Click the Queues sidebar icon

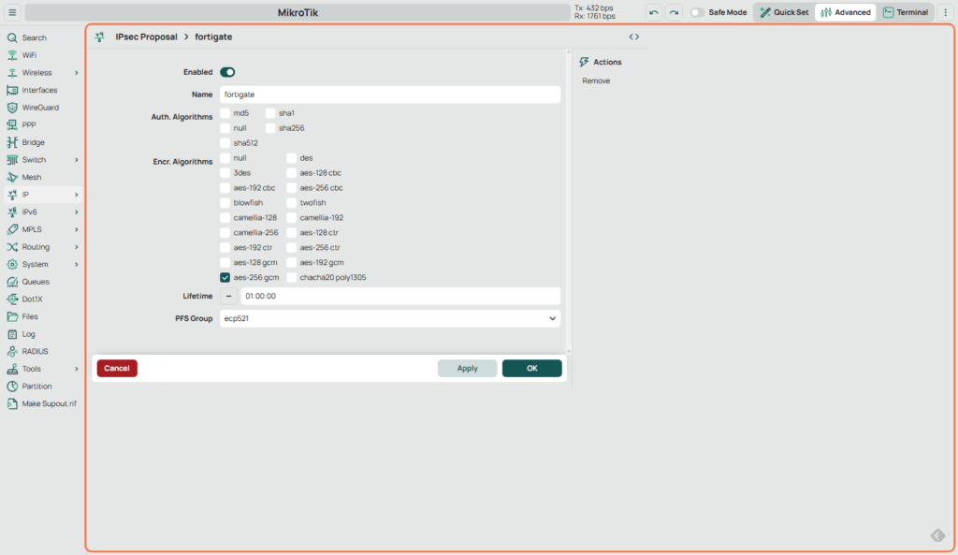12,282
